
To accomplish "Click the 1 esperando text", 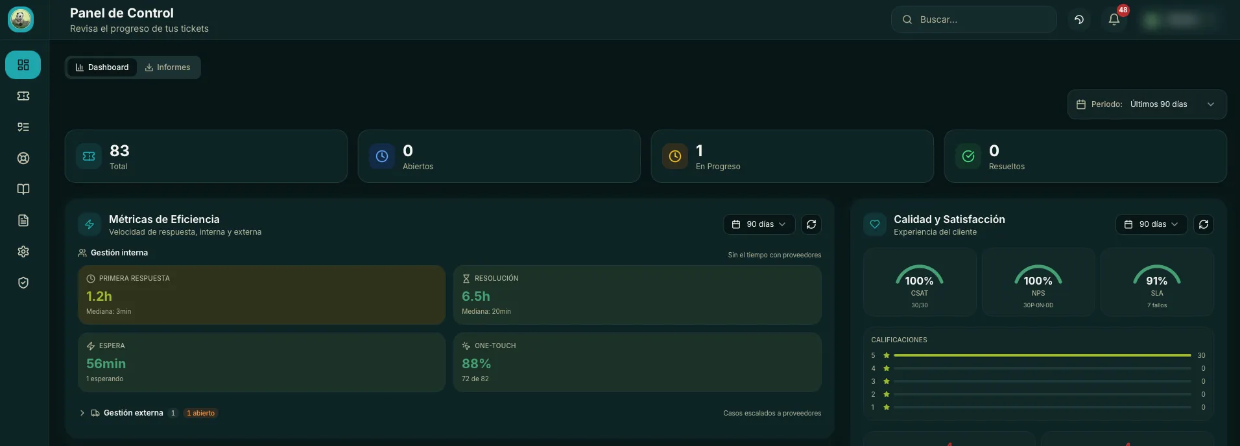I will coord(104,379).
